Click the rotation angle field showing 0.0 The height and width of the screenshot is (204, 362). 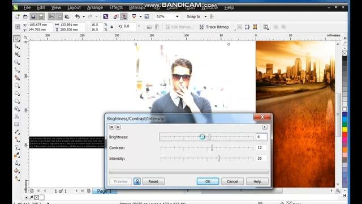[x=130, y=27]
